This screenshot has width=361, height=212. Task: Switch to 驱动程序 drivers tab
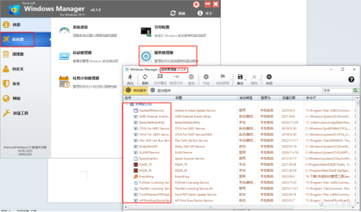(x=160, y=90)
